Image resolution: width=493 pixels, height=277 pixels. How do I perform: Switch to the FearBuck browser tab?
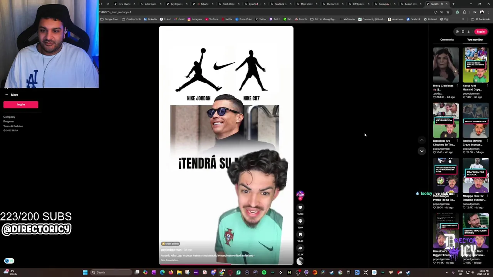pyautogui.click(x=280, y=4)
